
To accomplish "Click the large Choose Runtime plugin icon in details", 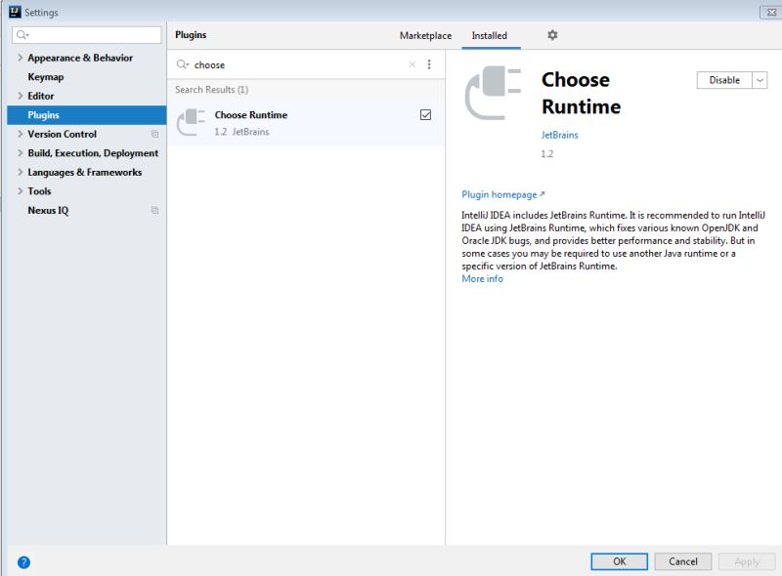I will coord(493,93).
